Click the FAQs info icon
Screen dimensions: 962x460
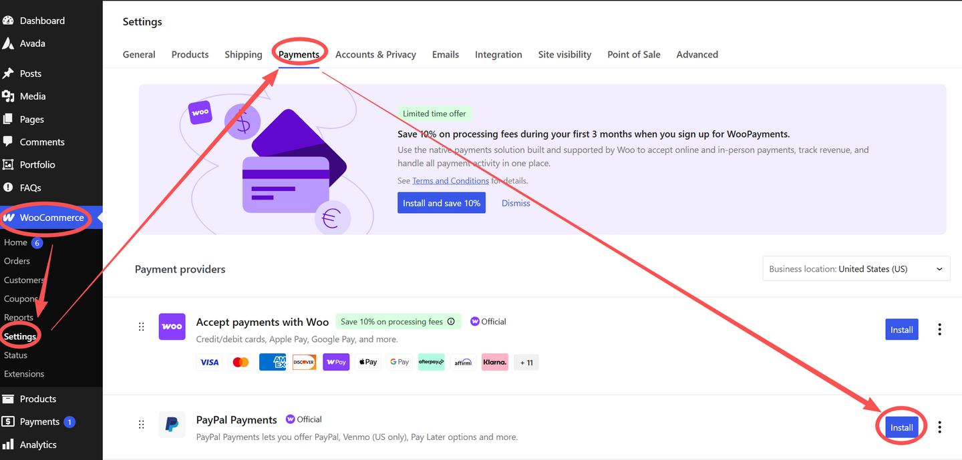(8, 188)
